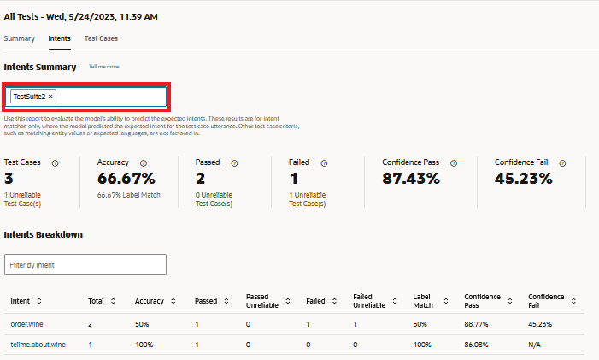Sort by Confidence Fail column
Screen dimensions: 599x360
(x=573, y=301)
